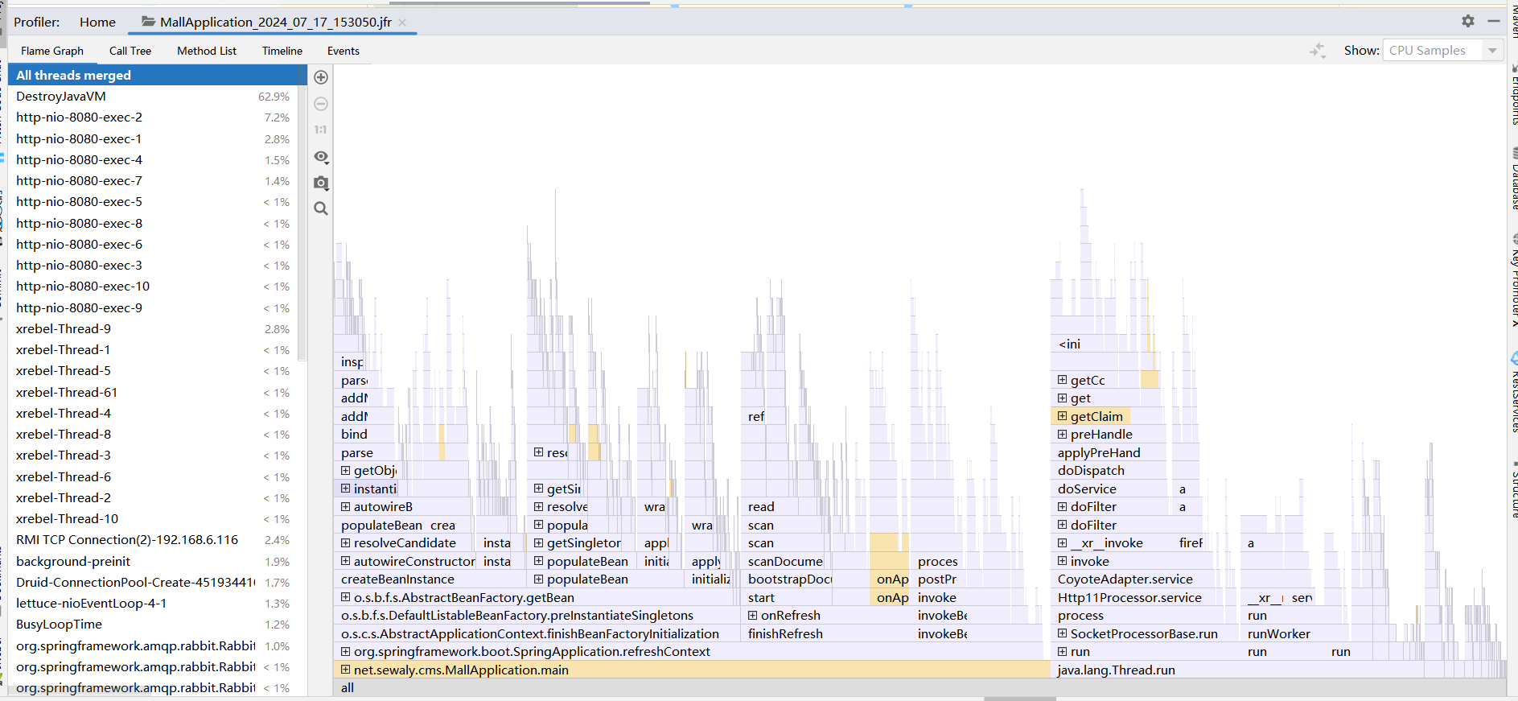Viewport: 1518px width, 701px height.
Task: Click the zoom out minus icon
Action: point(321,104)
